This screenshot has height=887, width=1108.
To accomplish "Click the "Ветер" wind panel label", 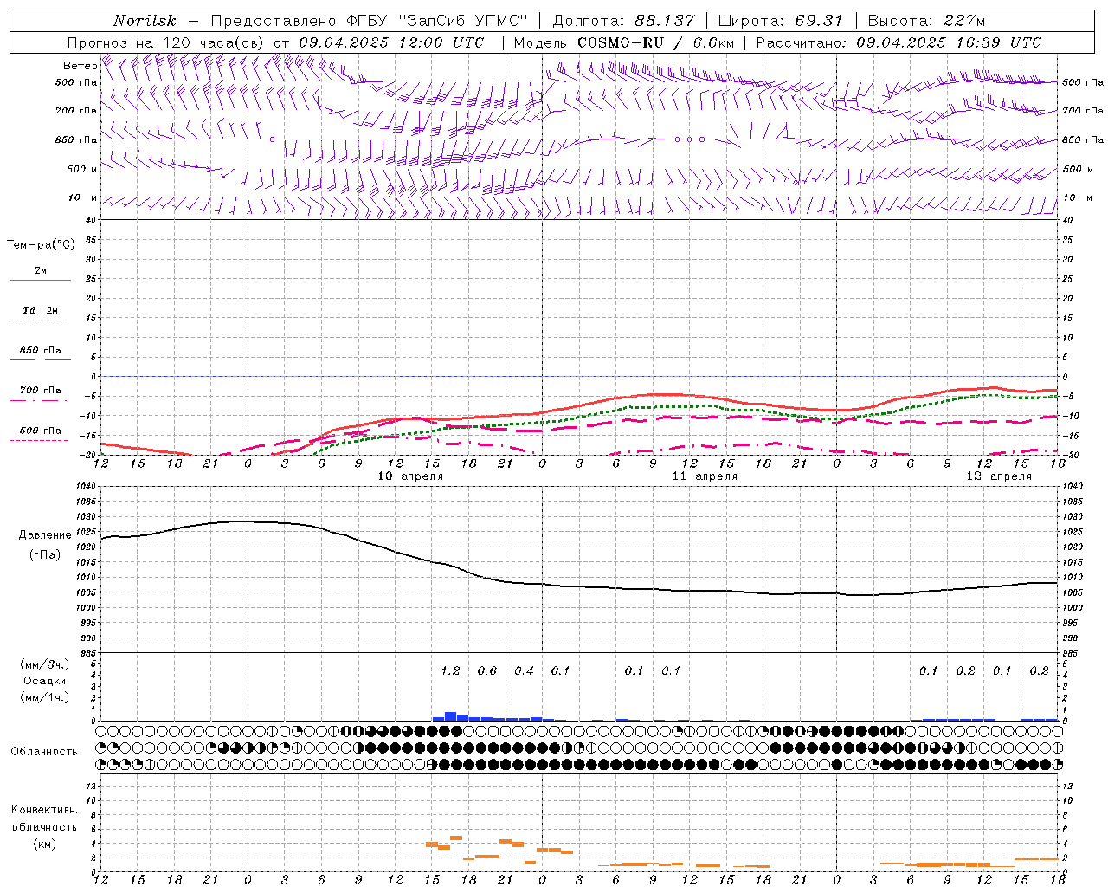I will tap(81, 66).
